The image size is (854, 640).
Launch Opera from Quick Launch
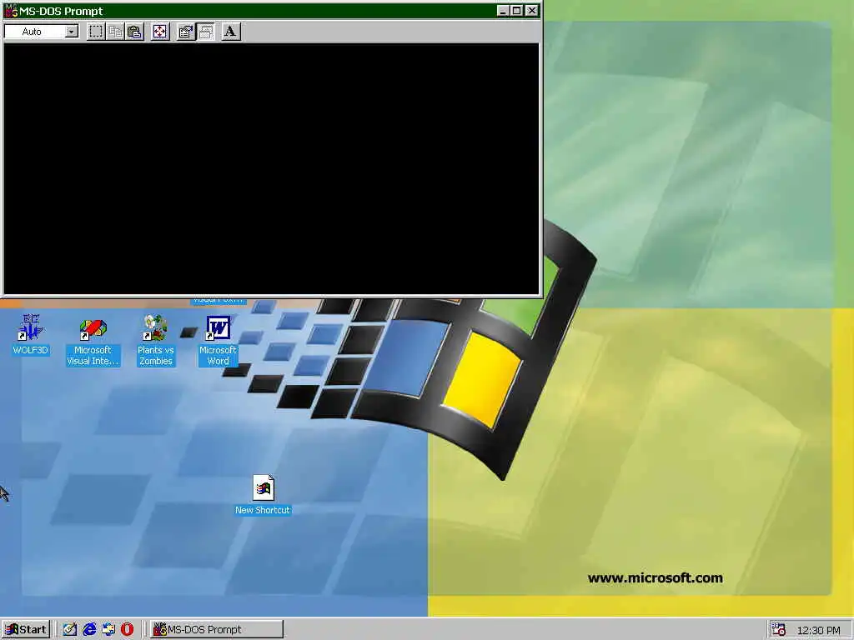(x=127, y=629)
